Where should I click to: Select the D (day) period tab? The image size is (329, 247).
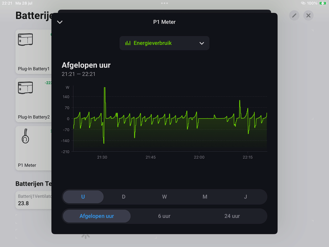pyautogui.click(x=124, y=197)
